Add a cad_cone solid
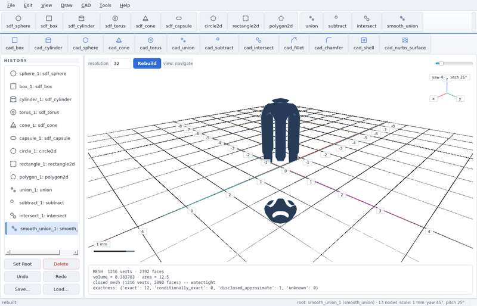477x306 pixels. 119,44
